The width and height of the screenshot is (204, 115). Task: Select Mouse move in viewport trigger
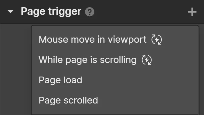(115, 39)
